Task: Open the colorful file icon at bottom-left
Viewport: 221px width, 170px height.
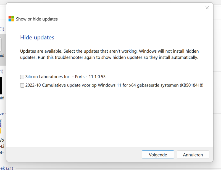Action: point(1,125)
